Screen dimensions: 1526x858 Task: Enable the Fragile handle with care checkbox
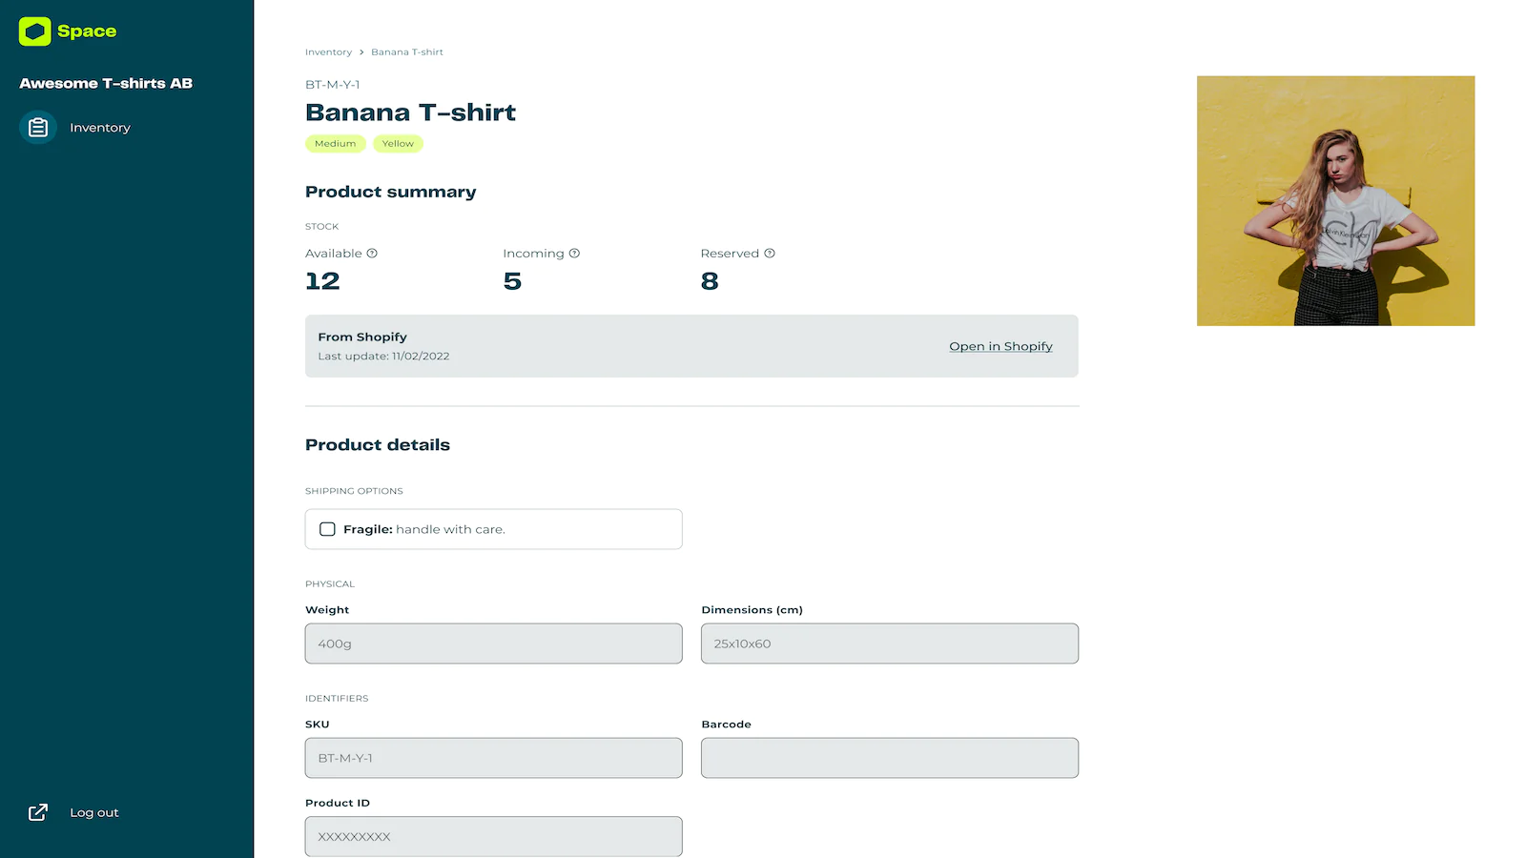point(327,529)
